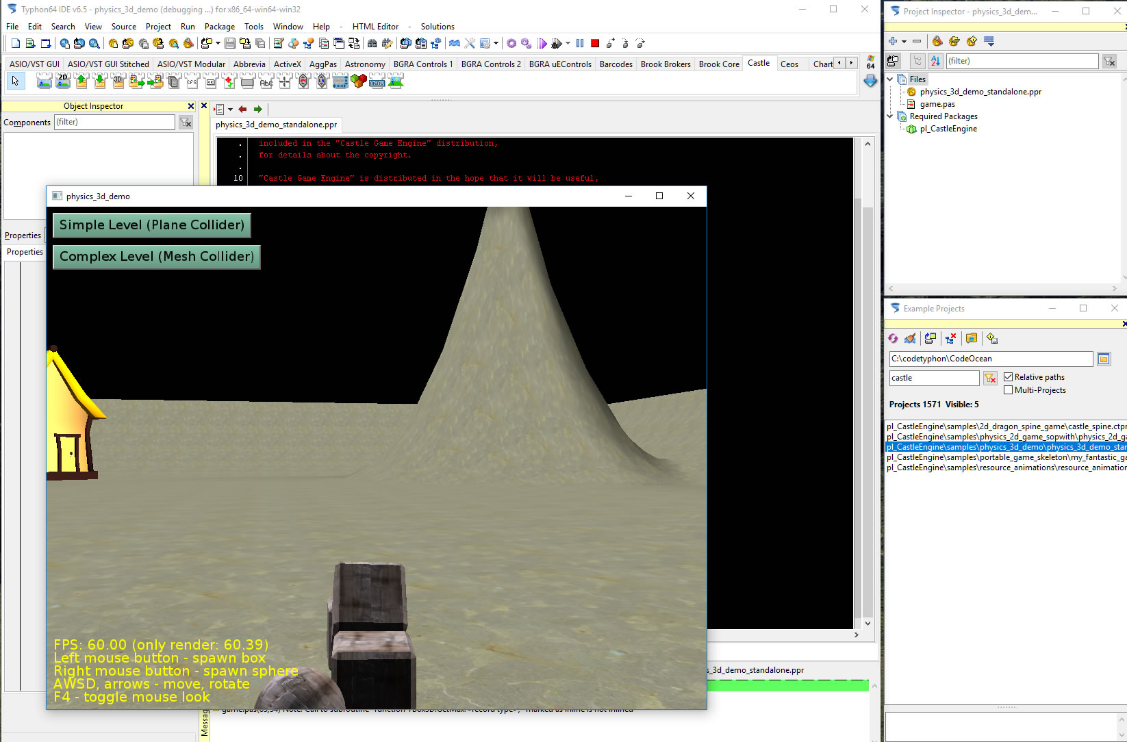The width and height of the screenshot is (1127, 742).
Task: Pick the castle menu component icon
Action: [x=377, y=81]
